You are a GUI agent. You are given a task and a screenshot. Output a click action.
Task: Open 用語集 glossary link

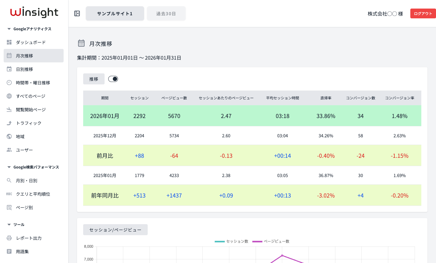[x=34, y=251]
